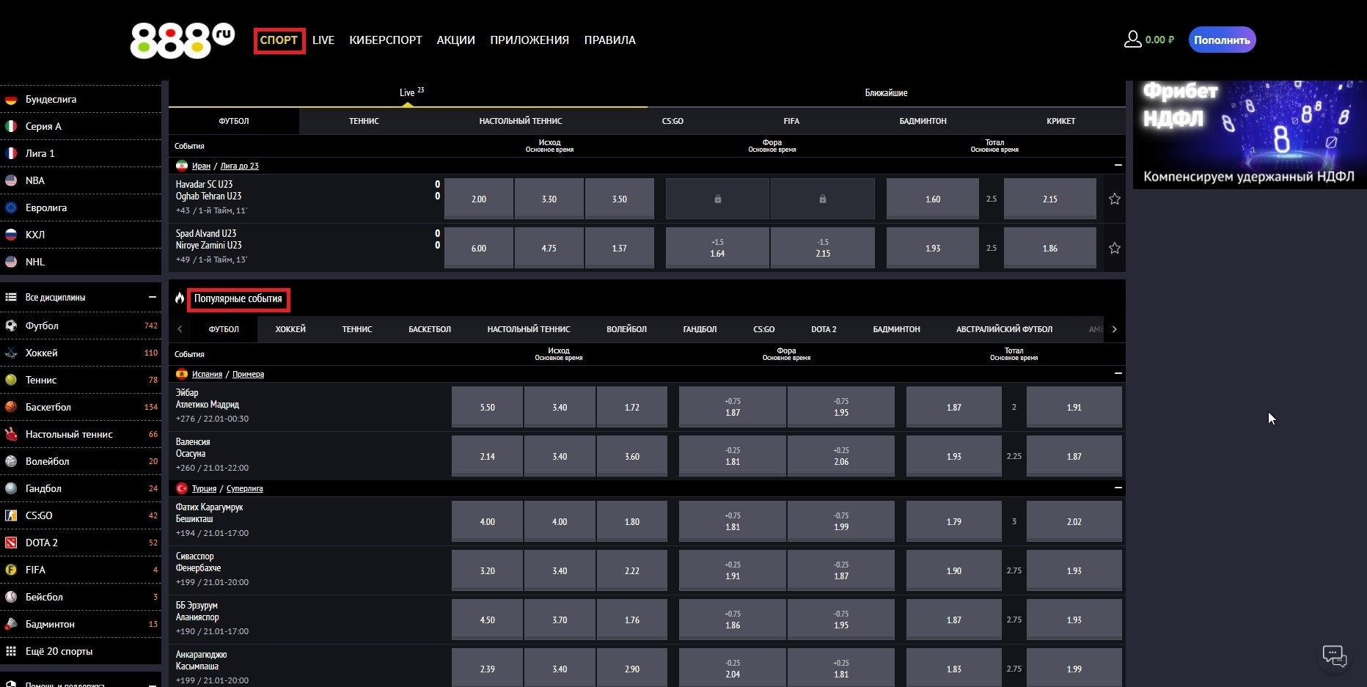The width and height of the screenshot is (1367, 687).
Task: Click the FIFA discipline icon
Action: pos(11,570)
